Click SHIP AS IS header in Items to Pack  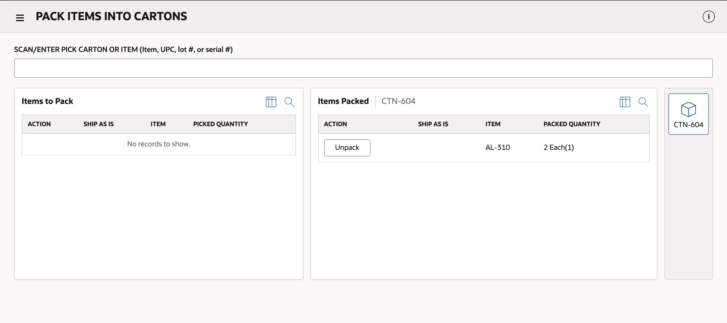(x=98, y=124)
